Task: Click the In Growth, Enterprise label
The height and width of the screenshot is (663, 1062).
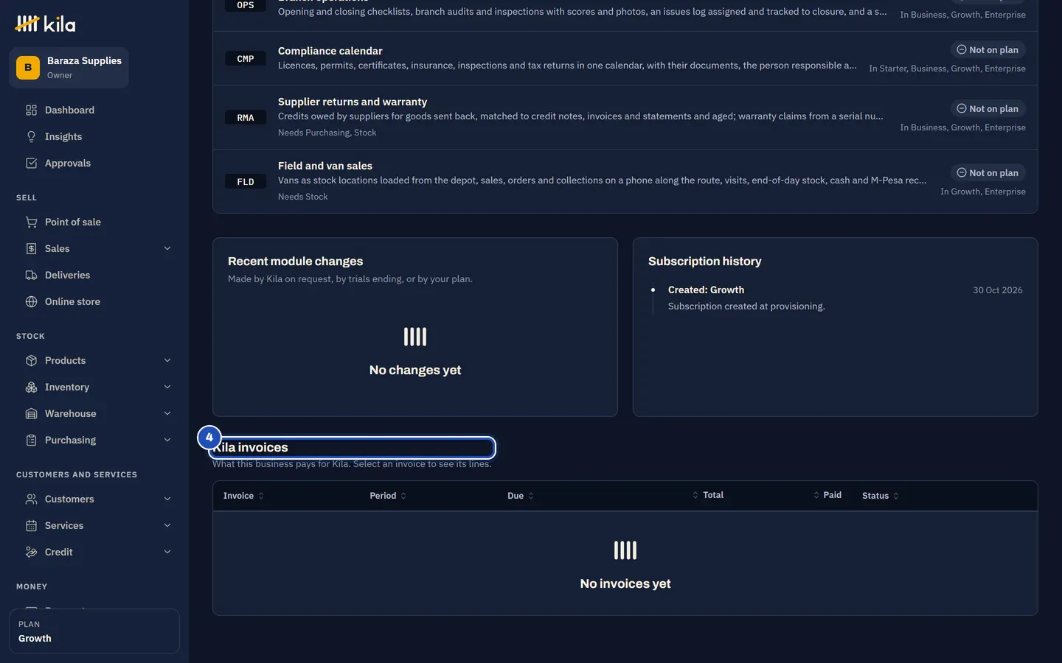Action: tap(983, 192)
